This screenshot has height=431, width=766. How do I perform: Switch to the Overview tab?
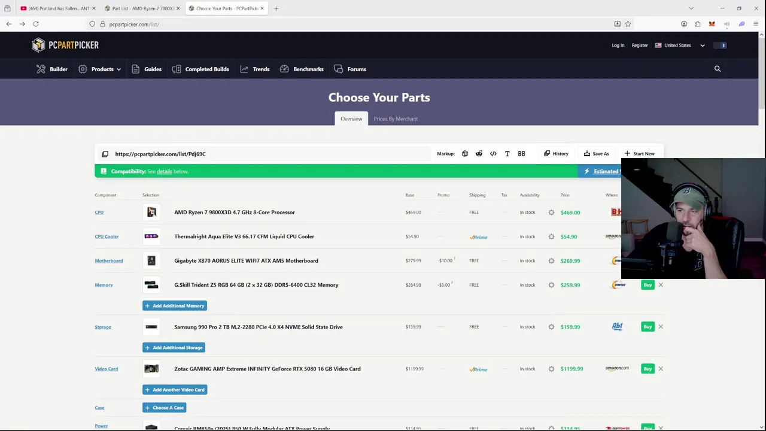click(x=351, y=119)
